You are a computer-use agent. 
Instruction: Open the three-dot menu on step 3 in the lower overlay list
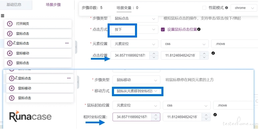[69, 78]
